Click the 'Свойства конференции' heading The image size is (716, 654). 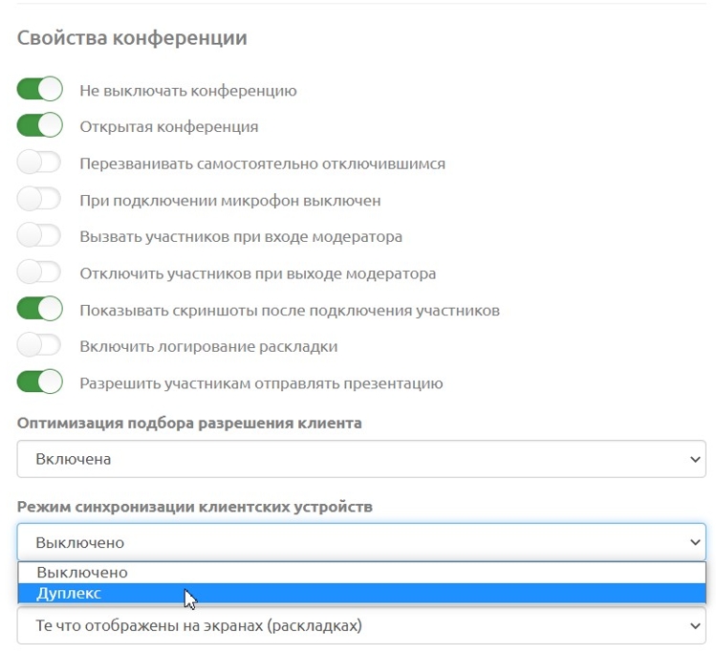pos(132,38)
